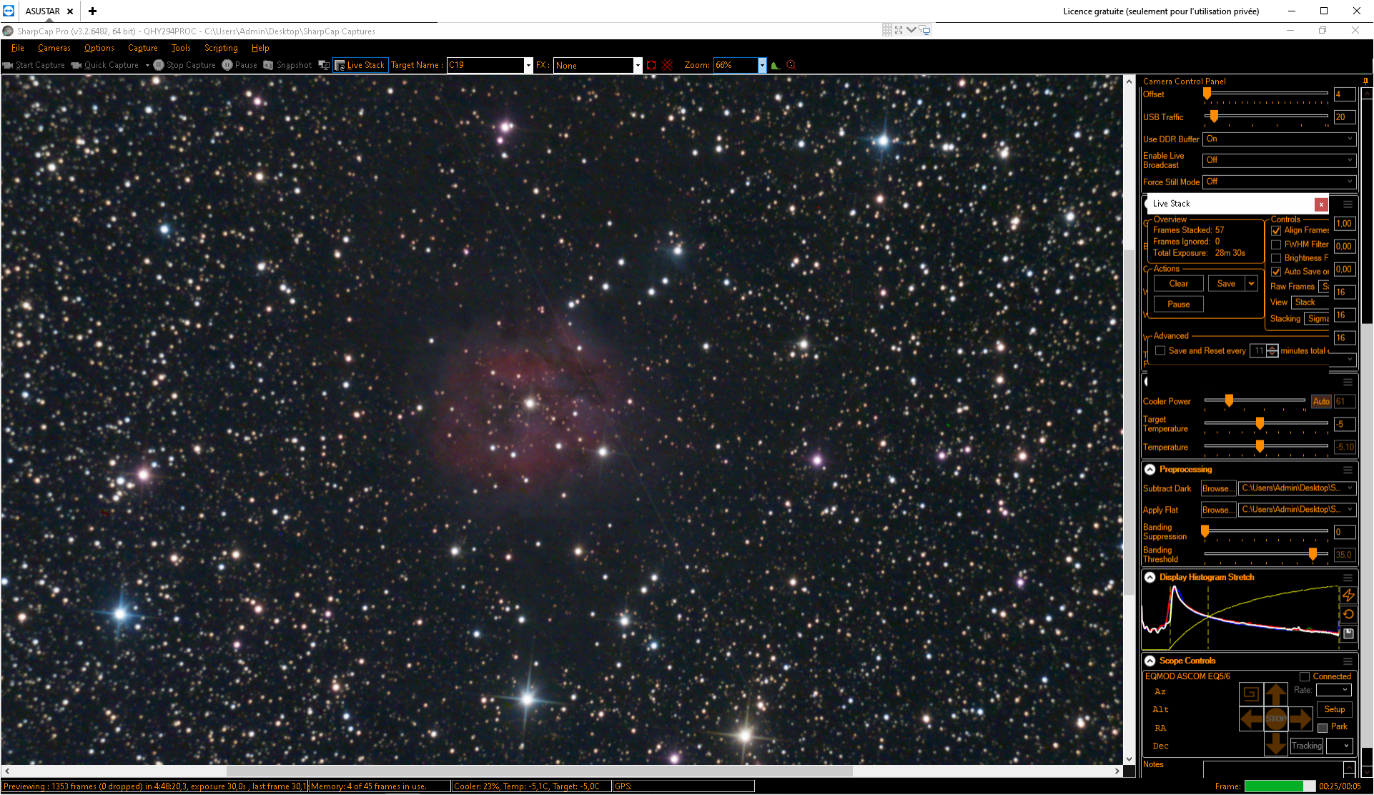1374x795 pixels.
Task: Click the red selection area square icon
Action: point(651,65)
